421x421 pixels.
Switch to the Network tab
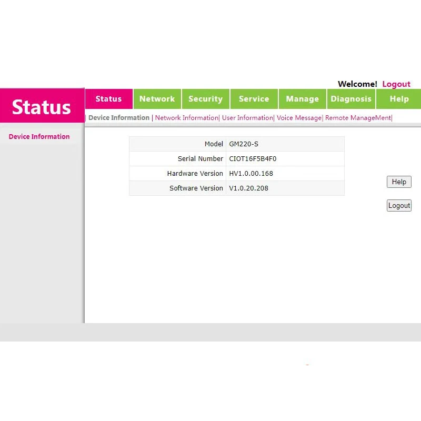coord(157,99)
